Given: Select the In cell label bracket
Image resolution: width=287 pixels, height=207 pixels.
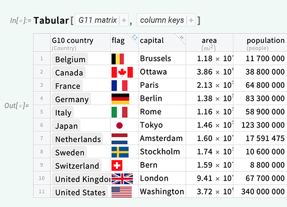Looking at the screenshot, I should [x=20, y=20].
